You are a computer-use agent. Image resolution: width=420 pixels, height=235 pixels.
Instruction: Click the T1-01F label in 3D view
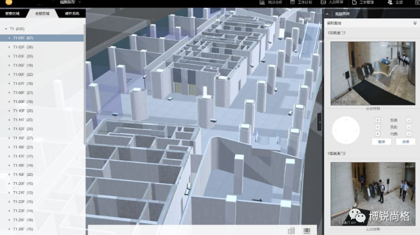(x=305, y=19)
